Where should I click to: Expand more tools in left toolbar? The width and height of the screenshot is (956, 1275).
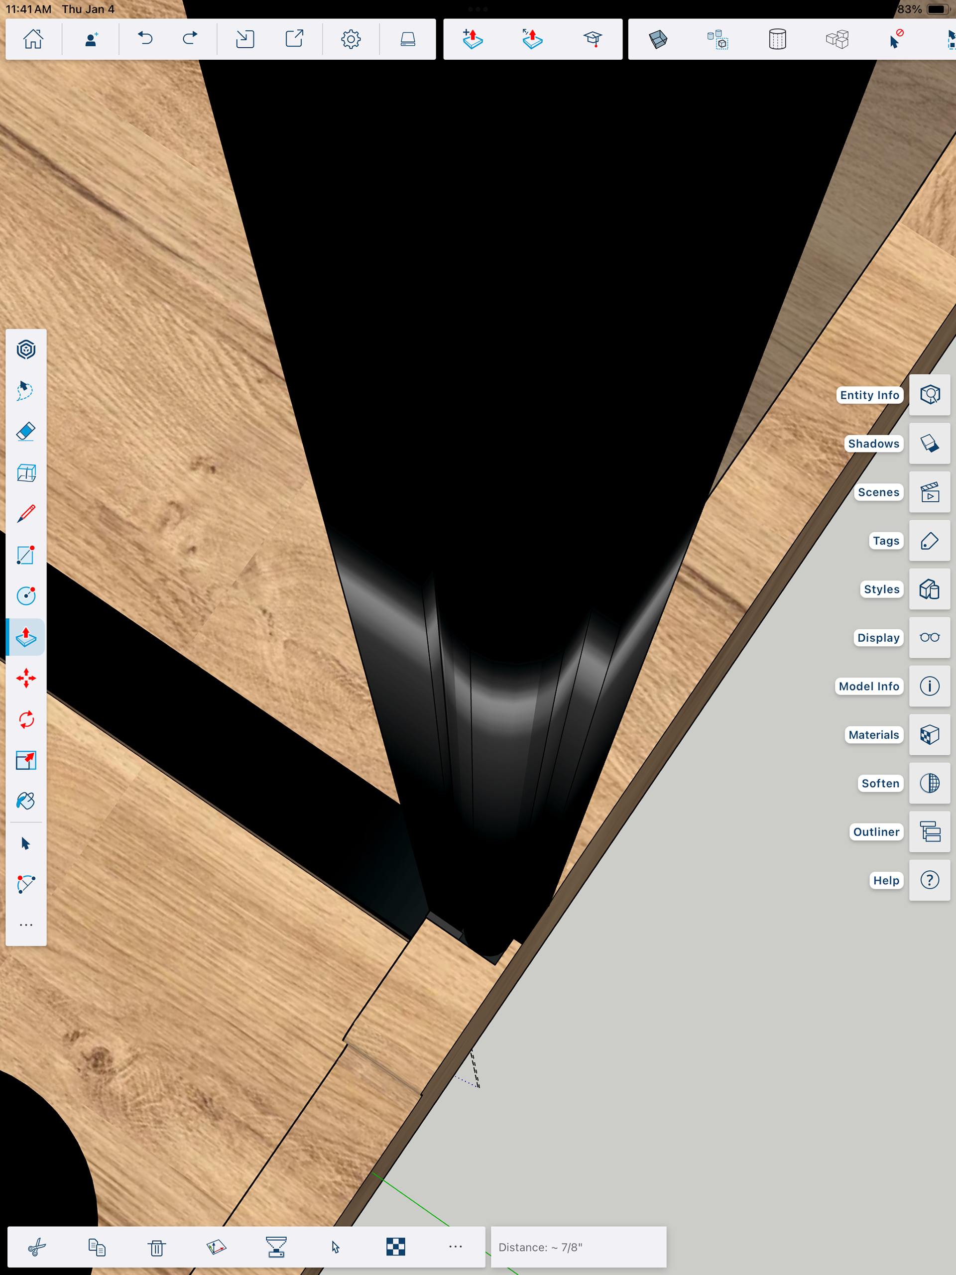point(26,925)
